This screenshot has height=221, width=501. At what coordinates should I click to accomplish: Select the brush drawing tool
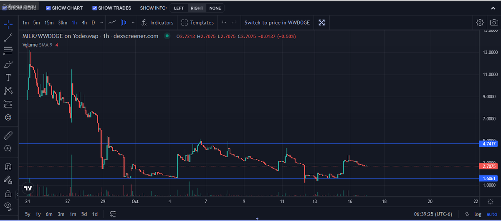(x=8, y=65)
